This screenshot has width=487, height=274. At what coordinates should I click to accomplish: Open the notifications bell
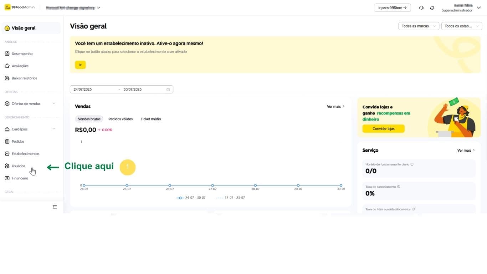(x=432, y=7)
